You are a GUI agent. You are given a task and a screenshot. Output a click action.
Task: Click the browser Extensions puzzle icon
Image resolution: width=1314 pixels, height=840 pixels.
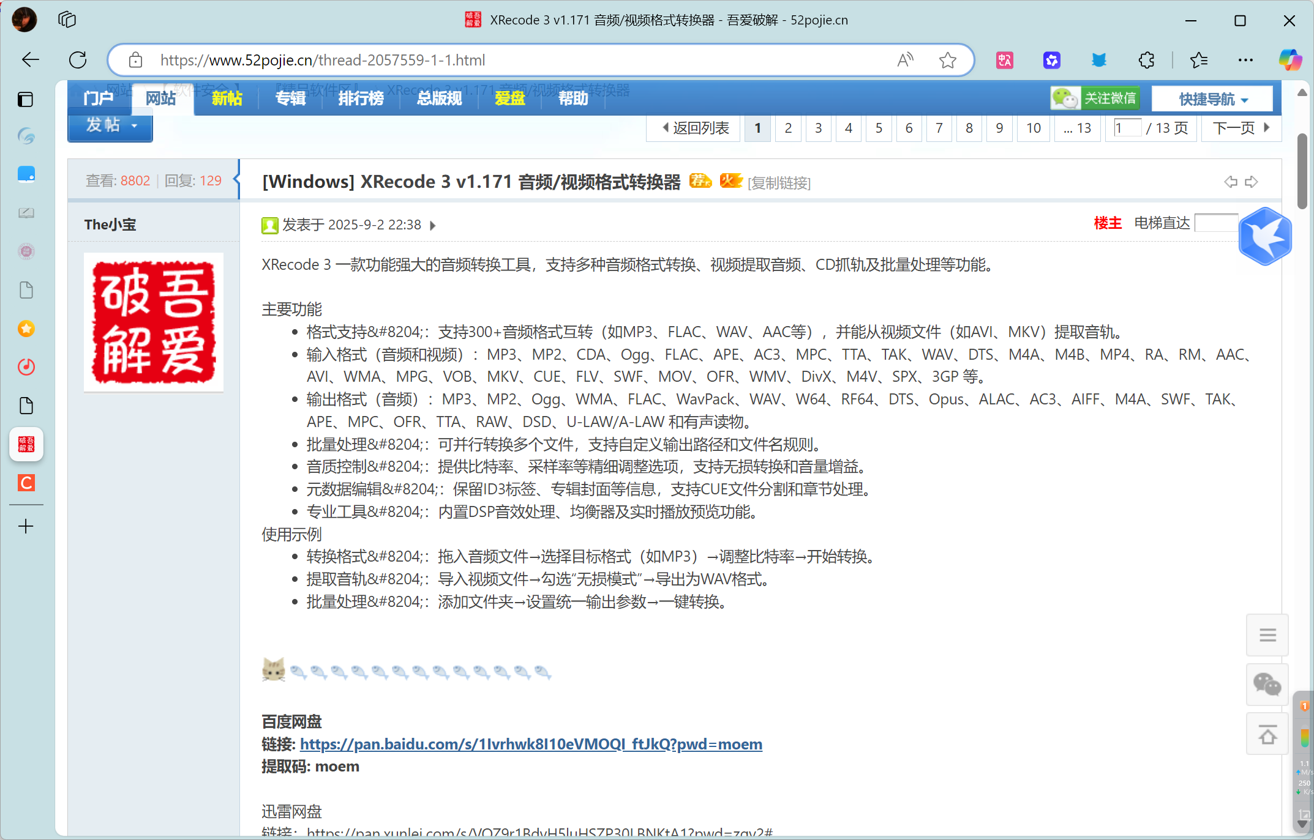tap(1146, 60)
